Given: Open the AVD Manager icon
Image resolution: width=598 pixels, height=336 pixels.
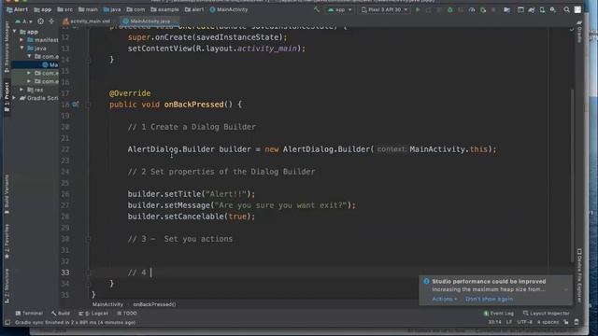Looking at the screenshot, I should [542, 10].
